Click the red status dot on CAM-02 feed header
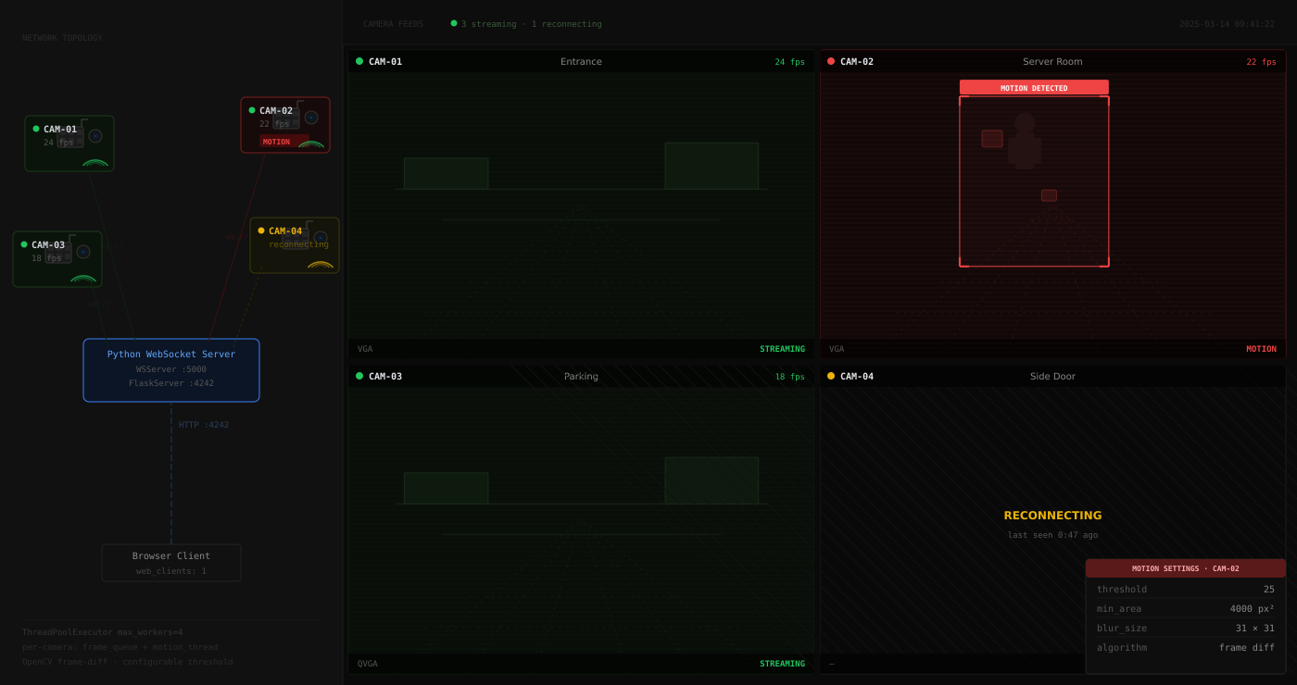The image size is (1297, 685). pos(831,61)
